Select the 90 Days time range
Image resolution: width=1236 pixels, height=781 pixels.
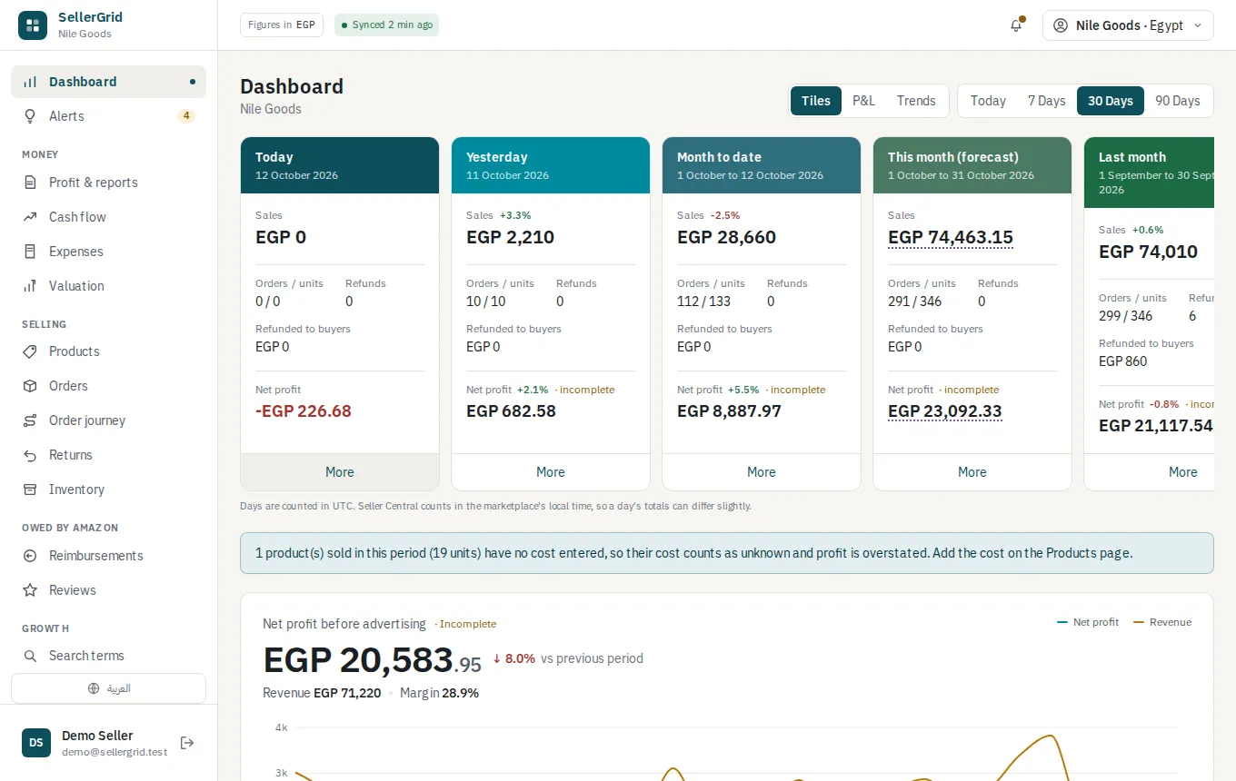click(x=1178, y=101)
